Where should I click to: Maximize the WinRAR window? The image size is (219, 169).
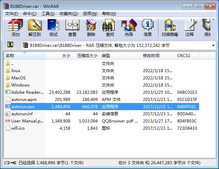point(199,6)
